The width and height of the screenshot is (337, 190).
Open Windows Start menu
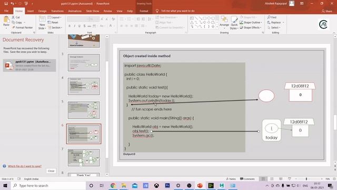click(x=5, y=185)
